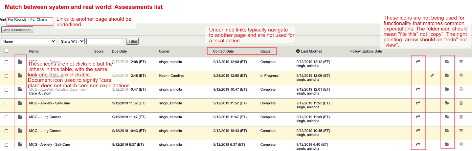This screenshot has width=472, height=151.
Task: Sort the table by Contact Date column
Action: click(223, 51)
